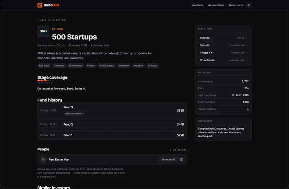This screenshot has height=189, width=289.
Task: Select the Fintech tag
Action: [91, 66]
